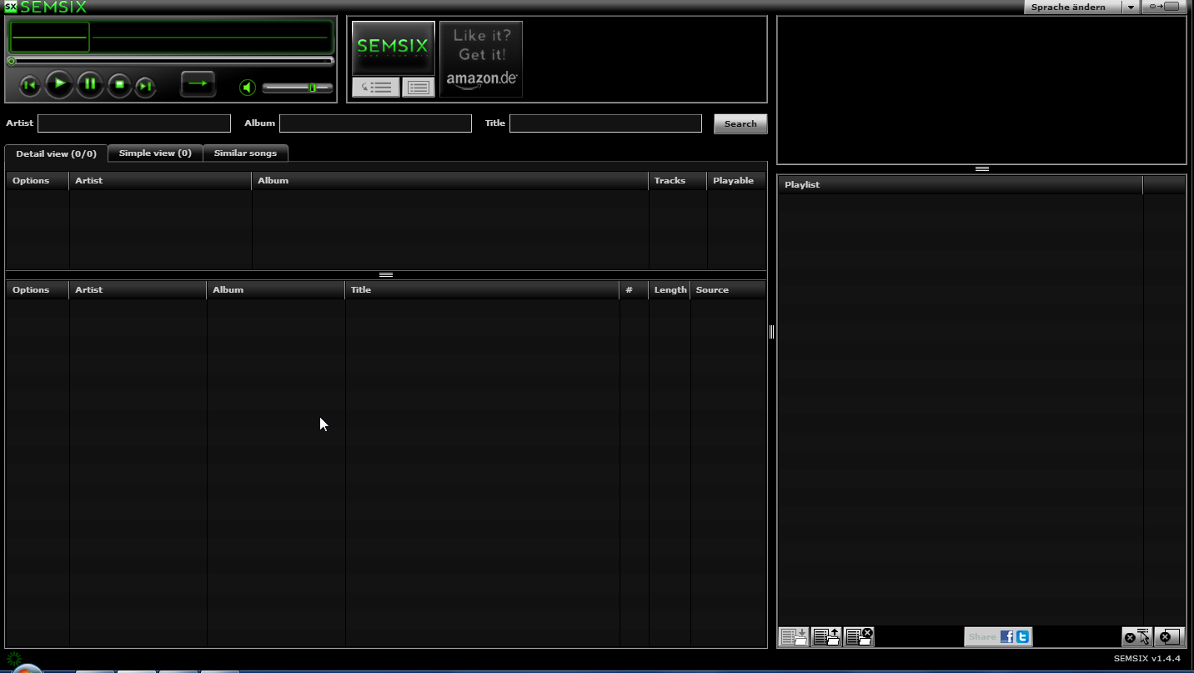Open the Windows Start button

coord(26,668)
